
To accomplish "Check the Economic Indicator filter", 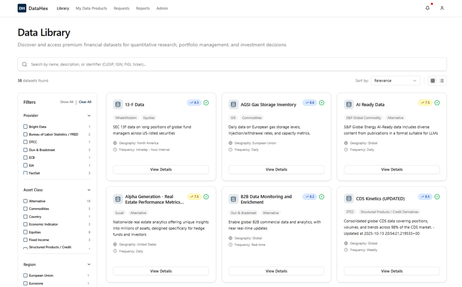I will (x=25, y=224).
